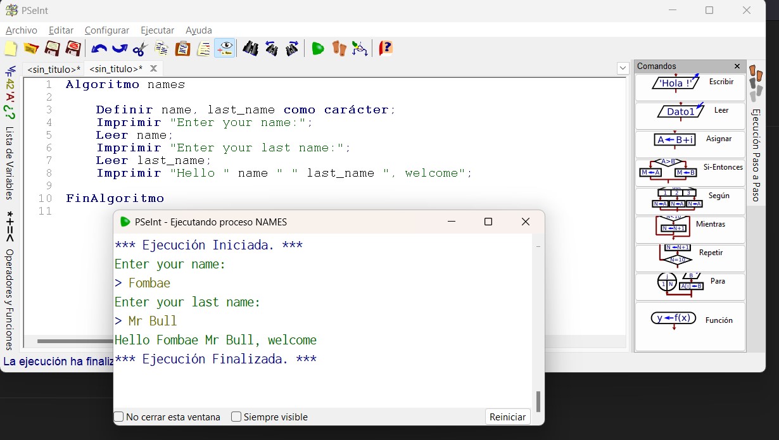Close the Comandos panel
Viewport: 779px width, 440px height.
pyautogui.click(x=737, y=66)
